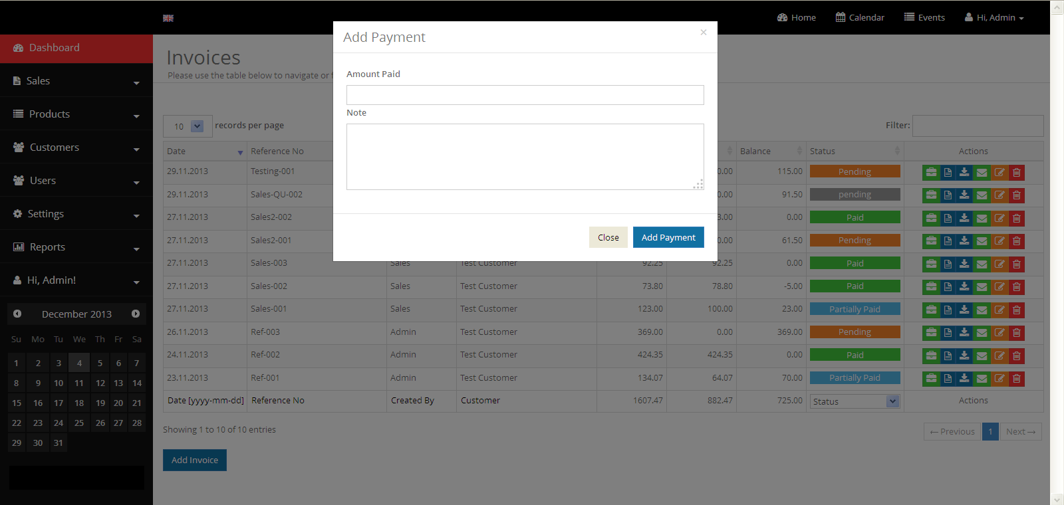This screenshot has height=505, width=1064.
Task: Click the briefcase payment icon for Sales-001
Action: click(931, 310)
